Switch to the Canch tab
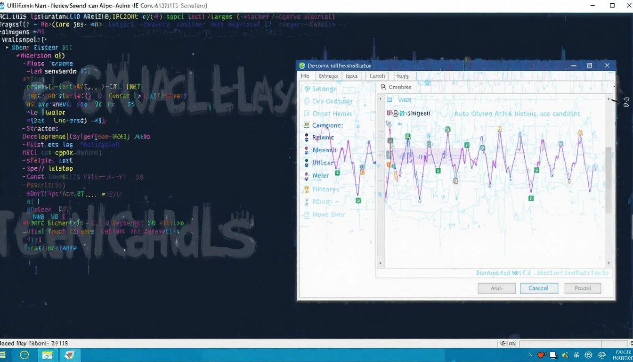This screenshot has width=633, height=362. pos(377,76)
